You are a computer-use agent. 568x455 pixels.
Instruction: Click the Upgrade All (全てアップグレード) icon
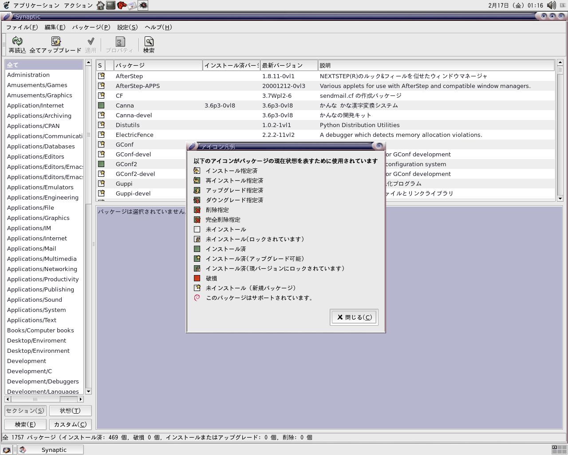(56, 41)
